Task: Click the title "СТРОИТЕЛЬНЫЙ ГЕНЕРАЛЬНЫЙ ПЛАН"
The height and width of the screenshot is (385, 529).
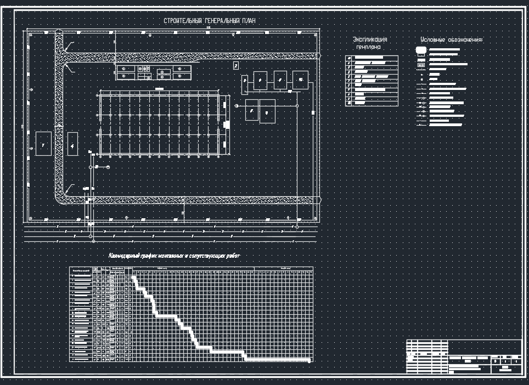Action: tap(210, 21)
